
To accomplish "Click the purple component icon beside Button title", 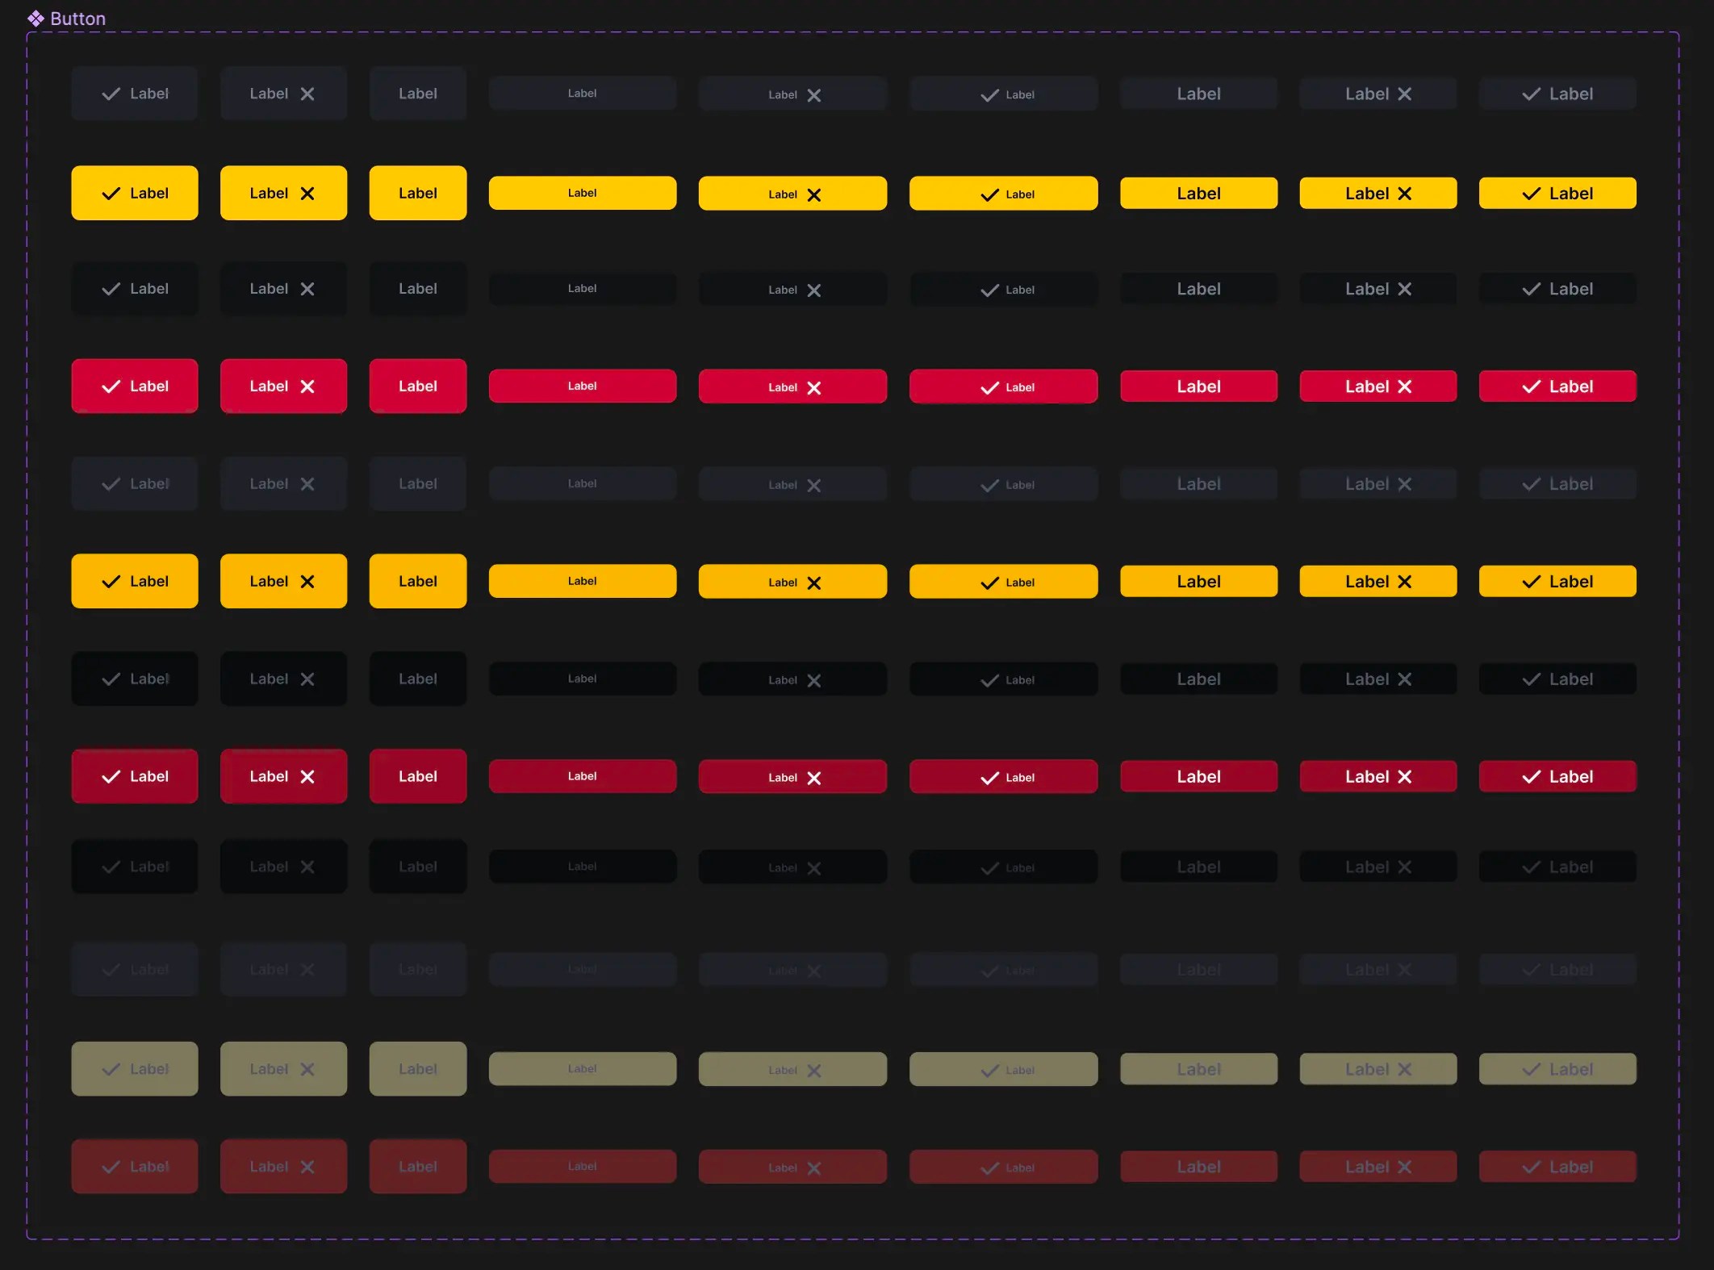I will [36, 19].
